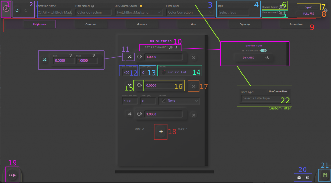The width and height of the screenshot is (331, 183).
Task: Remove the 0.0000 keyframe with its X icon
Action: pyautogui.click(x=193, y=86)
